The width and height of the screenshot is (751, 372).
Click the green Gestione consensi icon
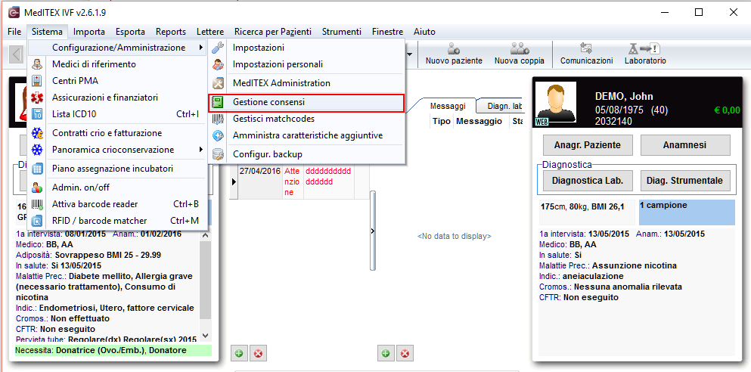219,102
